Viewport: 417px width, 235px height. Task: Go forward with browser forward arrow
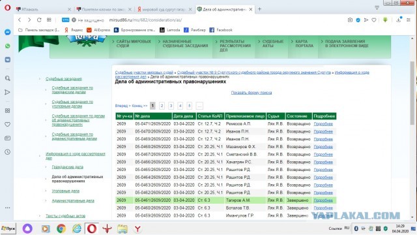[x=29, y=20]
